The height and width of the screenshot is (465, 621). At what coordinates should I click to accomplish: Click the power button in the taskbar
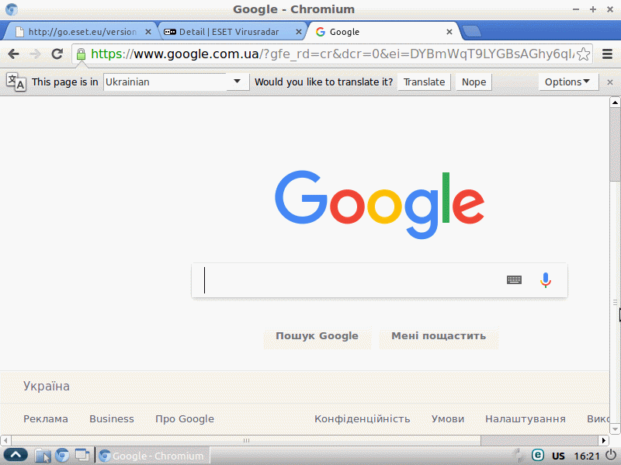pyautogui.click(x=611, y=455)
